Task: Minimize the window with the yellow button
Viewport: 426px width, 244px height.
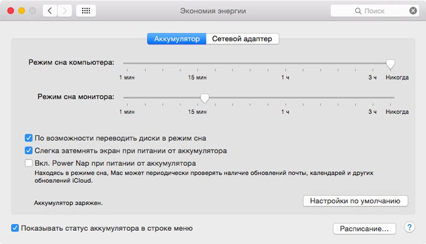Action: (21, 11)
